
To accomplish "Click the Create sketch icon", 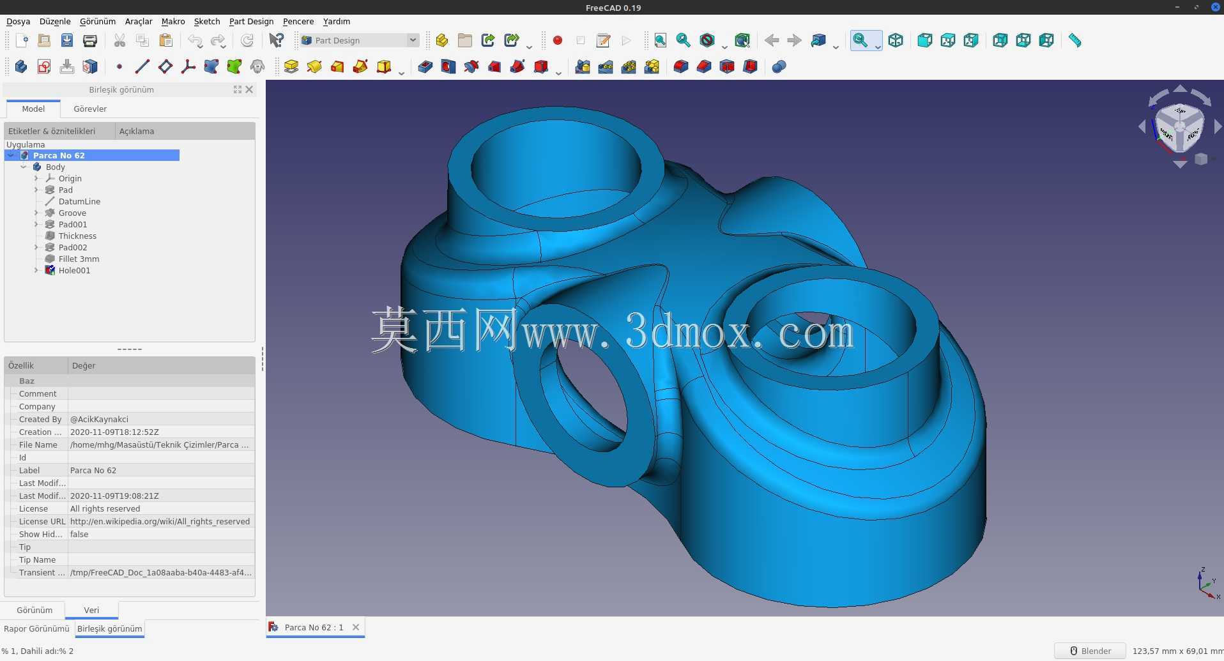I will click(x=44, y=66).
